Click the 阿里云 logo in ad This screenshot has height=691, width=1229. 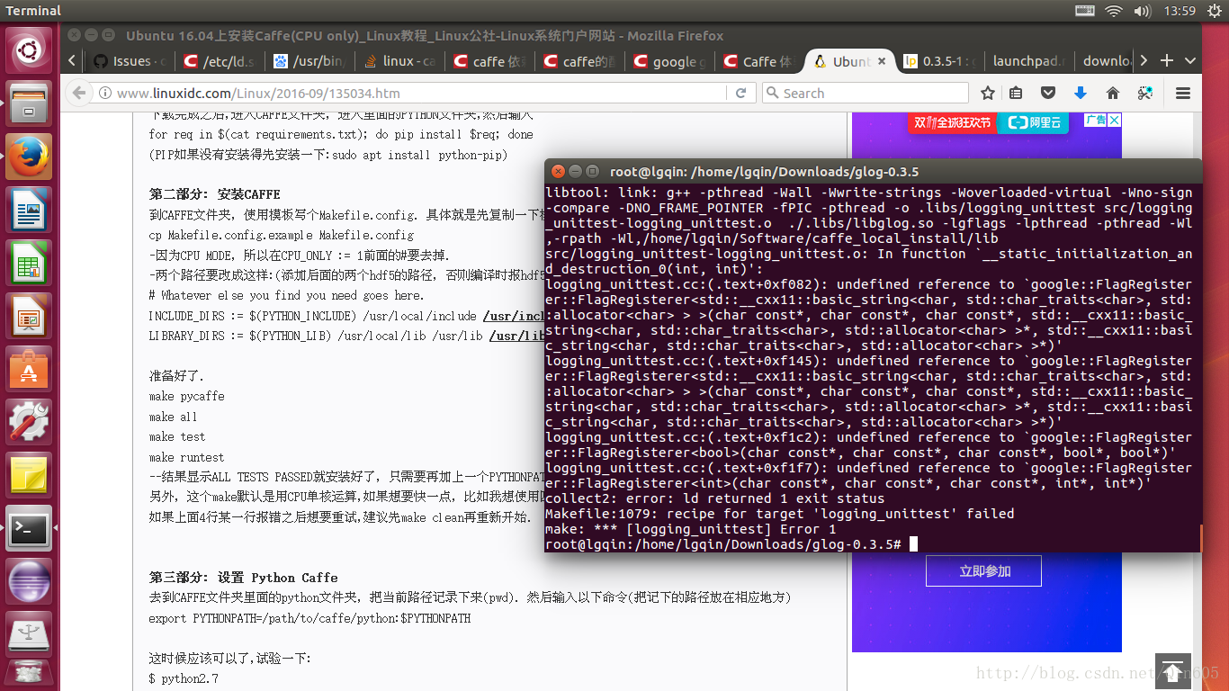(1033, 122)
